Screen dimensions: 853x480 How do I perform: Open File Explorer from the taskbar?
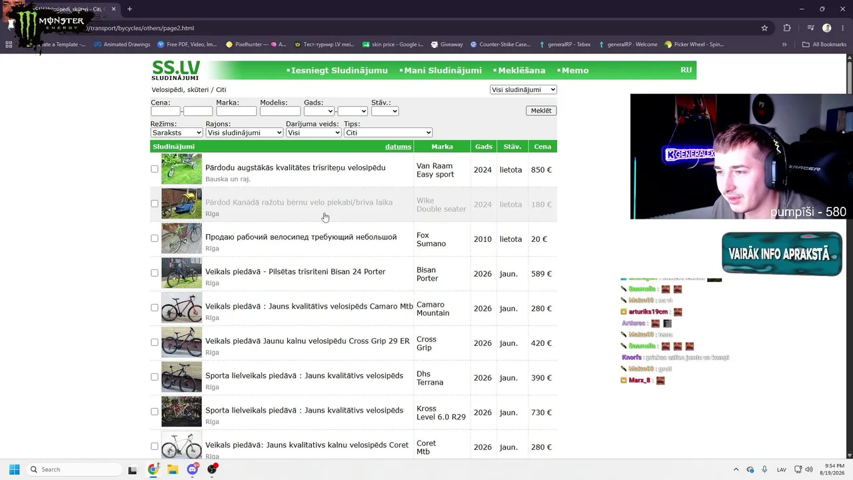[173, 469]
